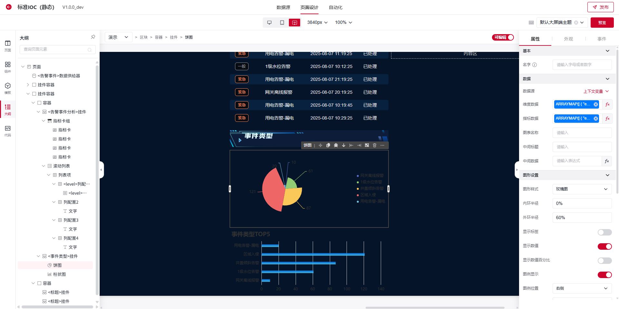
Task: Click the debug bug icon in pie chart toolbar
Action: (336, 145)
